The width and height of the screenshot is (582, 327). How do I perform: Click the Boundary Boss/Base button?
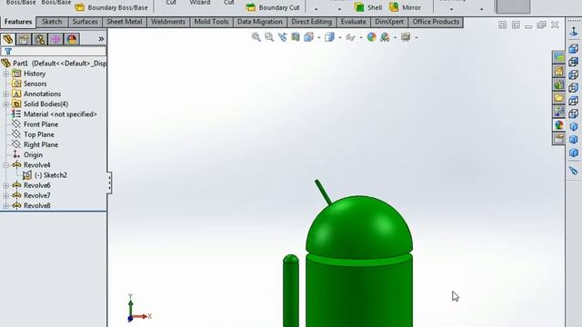click(111, 7)
